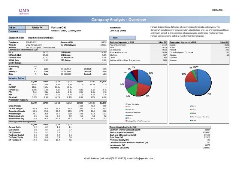This screenshot has height=169, width=239.
Task: Click the Revenue (M) label
Action: click(67, 42)
